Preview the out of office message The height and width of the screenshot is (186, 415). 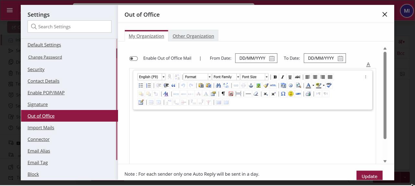point(298,85)
